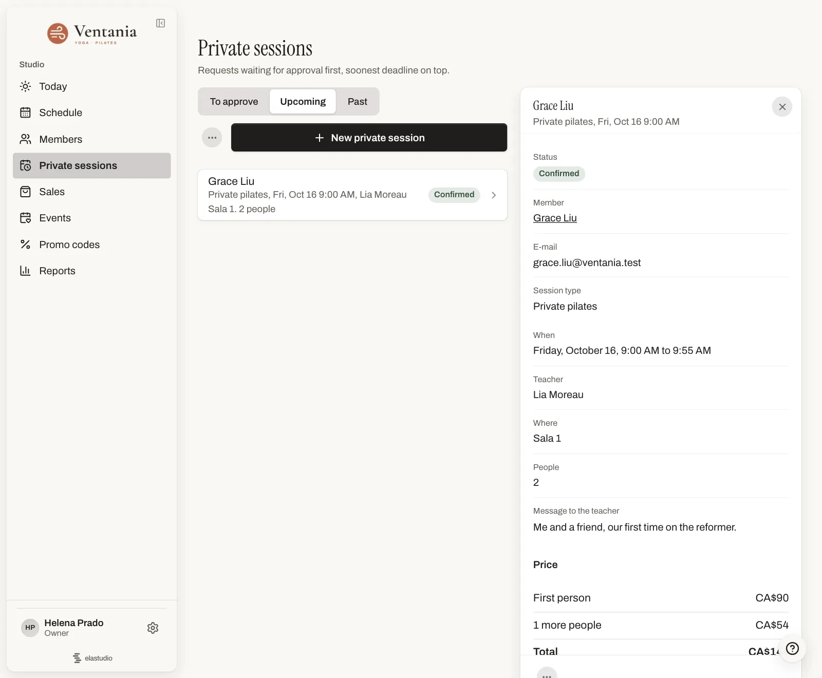Click teacher name Lia Moreau in panel
This screenshot has height=678, width=822.
point(558,394)
